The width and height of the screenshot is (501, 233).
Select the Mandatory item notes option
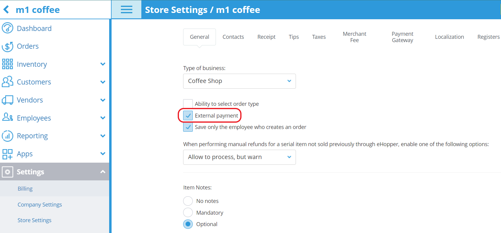click(x=188, y=213)
